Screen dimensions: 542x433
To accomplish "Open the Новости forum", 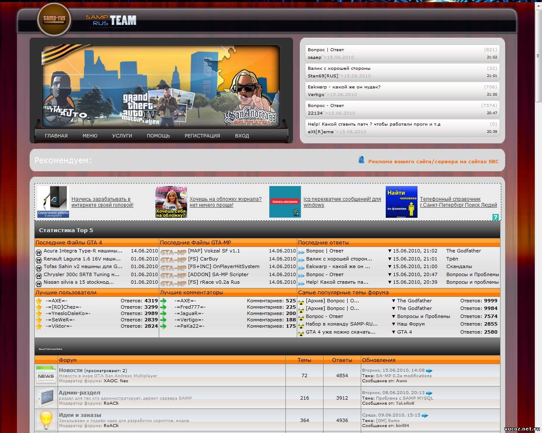I will coord(71,370).
